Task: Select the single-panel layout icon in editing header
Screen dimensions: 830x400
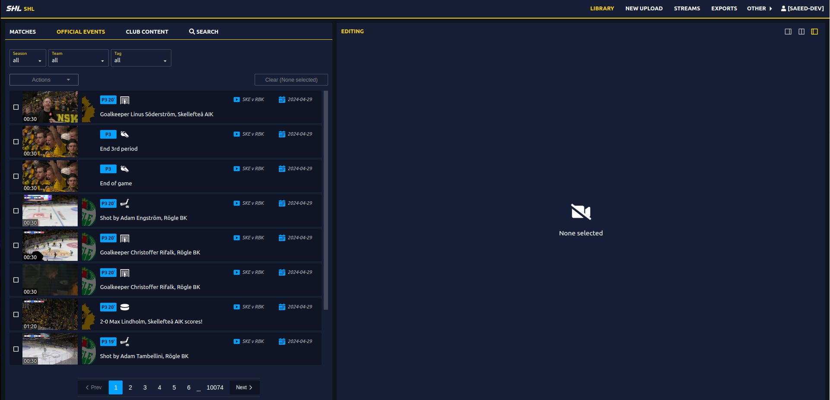Action: click(x=788, y=31)
